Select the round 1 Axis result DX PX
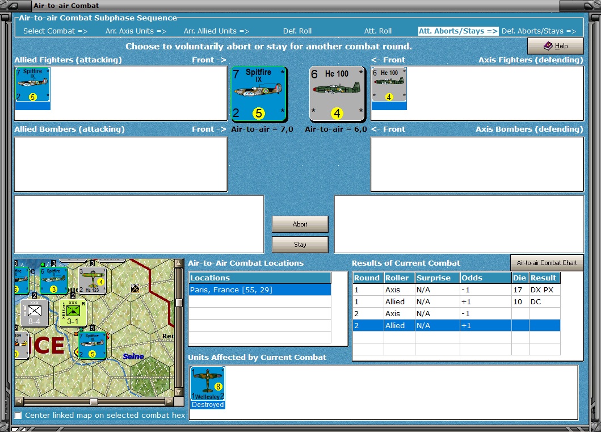The image size is (601, 432). 544,290
